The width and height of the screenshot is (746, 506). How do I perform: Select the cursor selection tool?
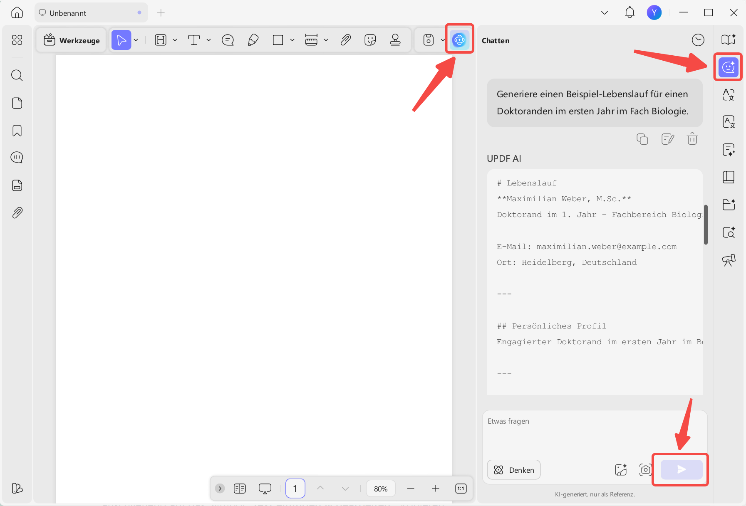pyautogui.click(x=121, y=40)
